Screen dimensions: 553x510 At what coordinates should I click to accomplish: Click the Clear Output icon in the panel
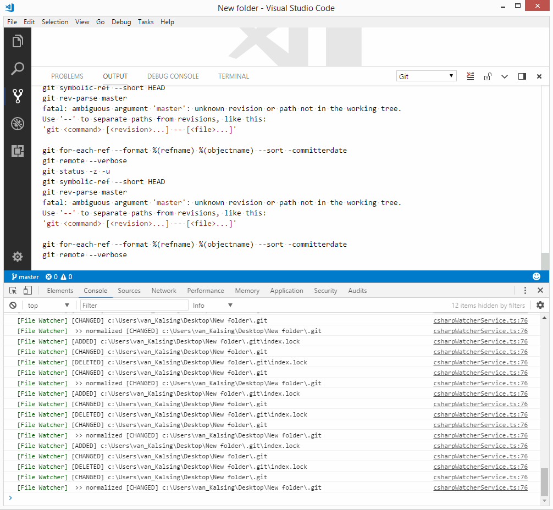(x=470, y=76)
